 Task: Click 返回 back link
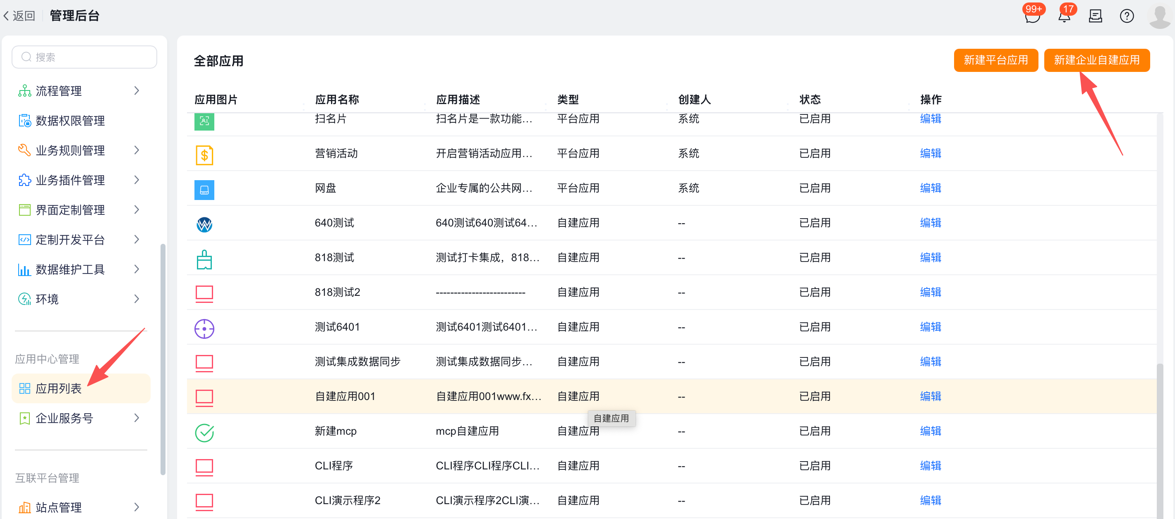pos(19,16)
